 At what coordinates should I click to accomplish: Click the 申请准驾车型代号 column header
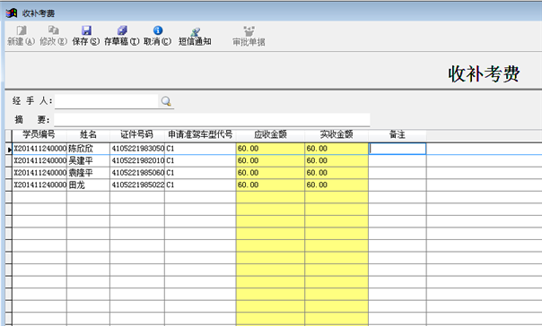(x=200, y=135)
